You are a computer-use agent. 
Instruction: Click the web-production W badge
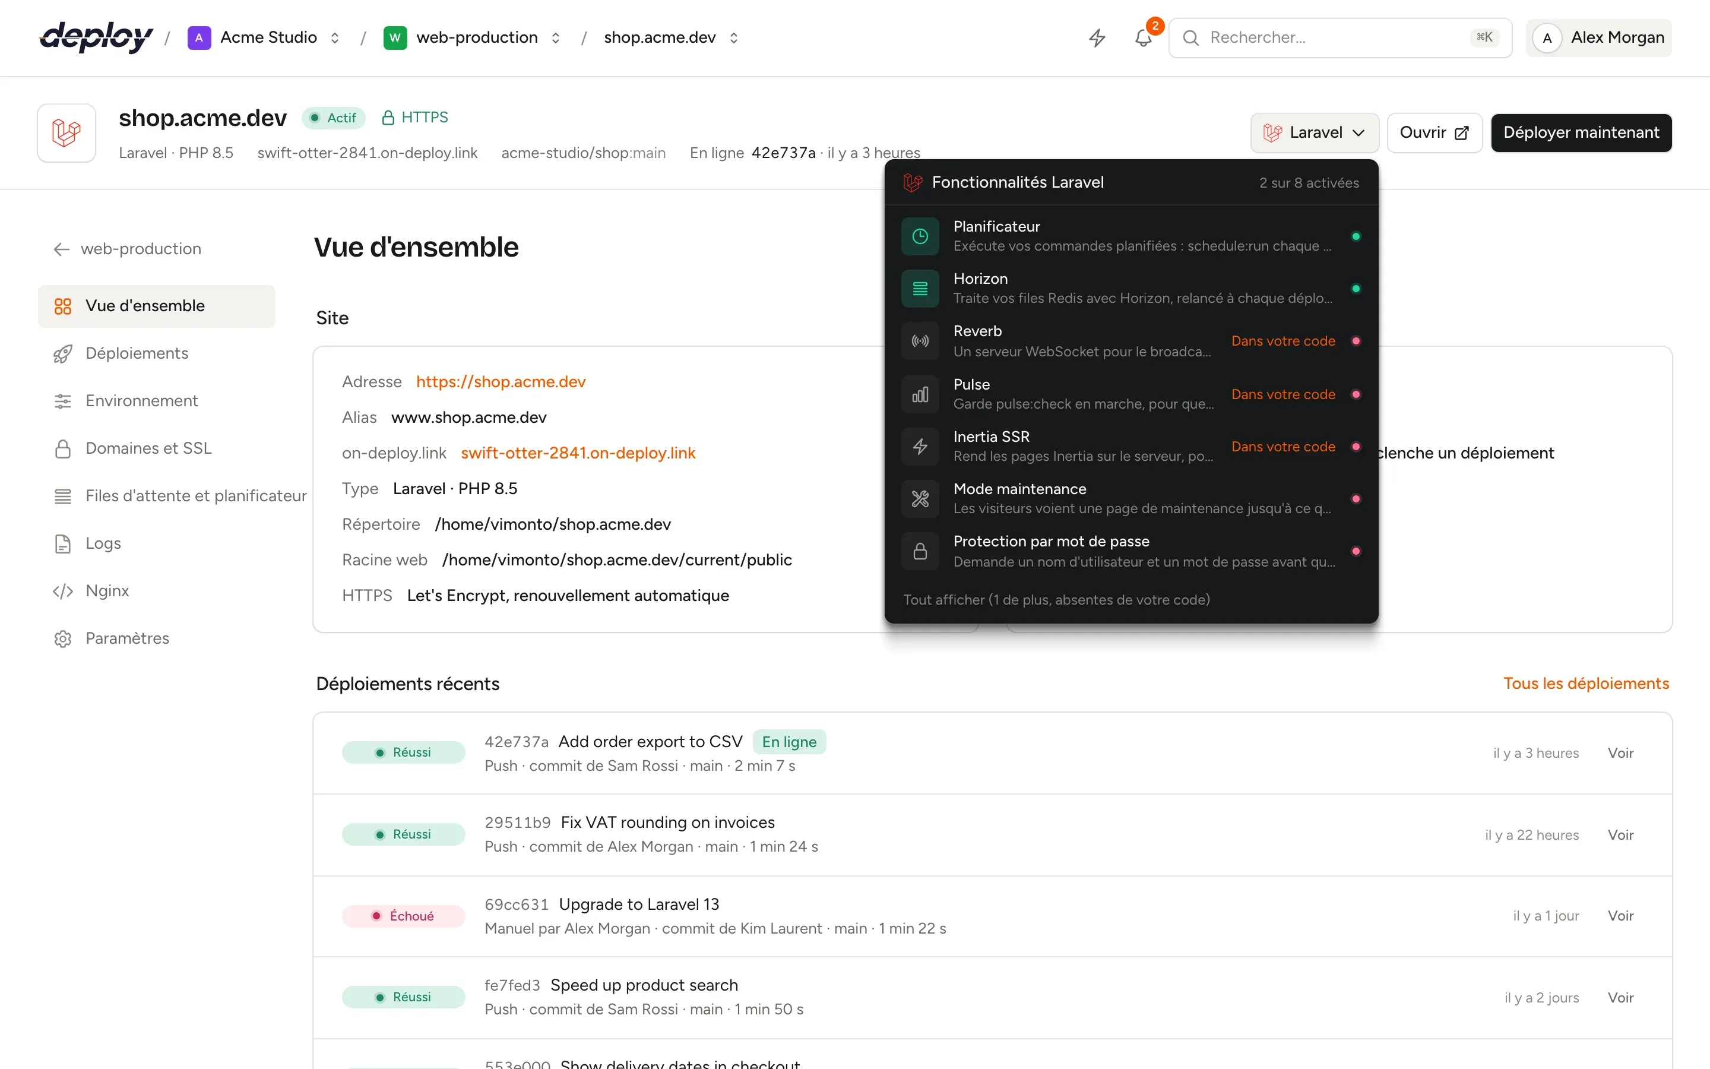[395, 37]
